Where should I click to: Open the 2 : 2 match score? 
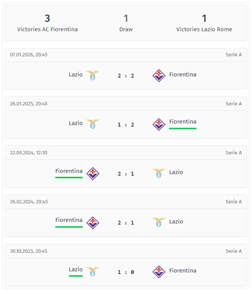126,76
